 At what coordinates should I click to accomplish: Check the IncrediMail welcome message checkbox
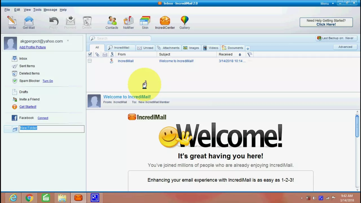coord(90,61)
